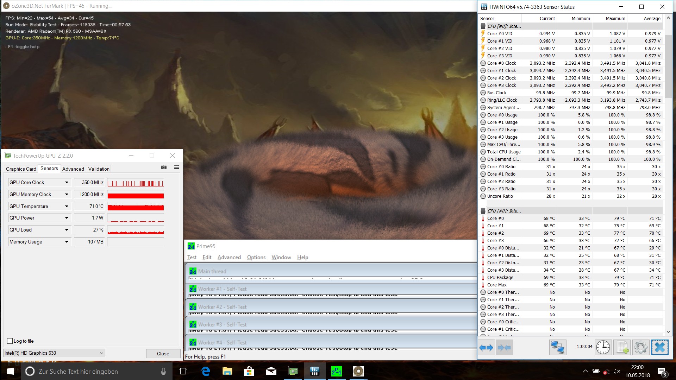Select Bus Clock sensor row
This screenshot has height=380, width=676.
pos(571,93)
